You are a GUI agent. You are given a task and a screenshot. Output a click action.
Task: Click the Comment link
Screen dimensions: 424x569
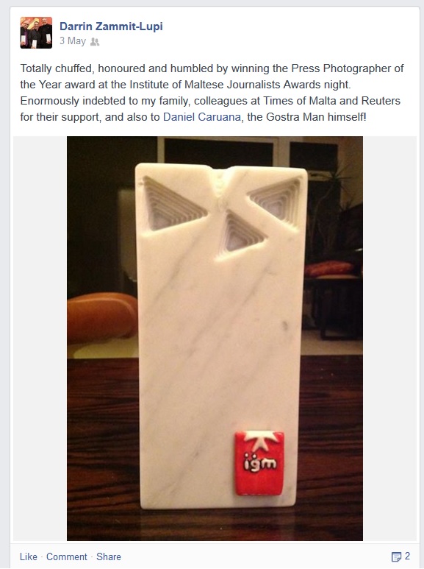pyautogui.click(x=67, y=556)
